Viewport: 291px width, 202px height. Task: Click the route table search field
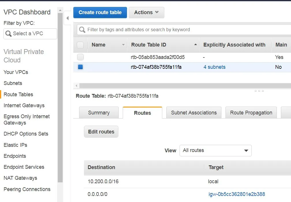tap(185, 29)
